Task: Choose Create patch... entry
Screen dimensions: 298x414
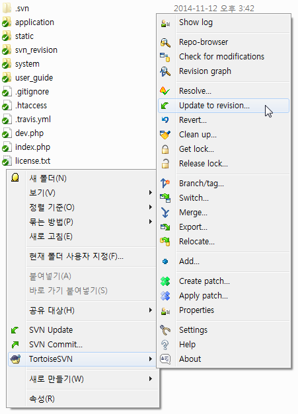Action: click(x=224, y=281)
